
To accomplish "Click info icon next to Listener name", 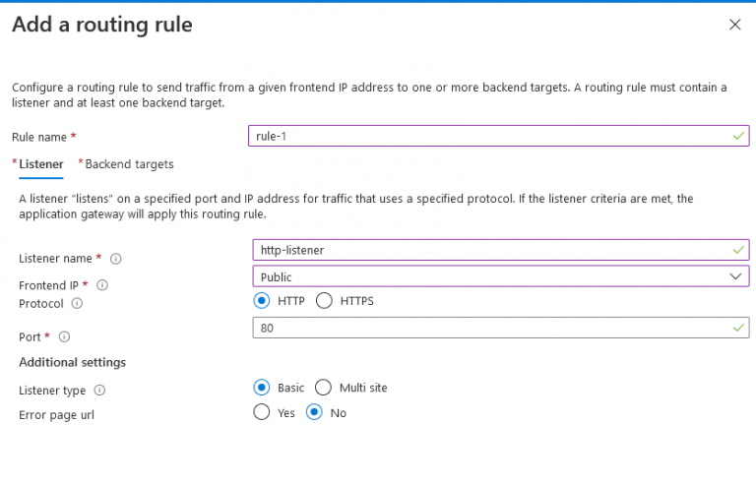I will [116, 259].
